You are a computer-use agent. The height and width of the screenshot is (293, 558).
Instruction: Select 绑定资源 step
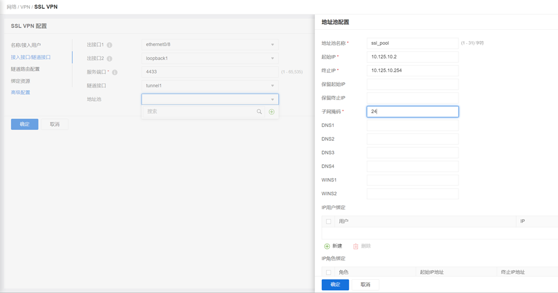[x=20, y=81]
